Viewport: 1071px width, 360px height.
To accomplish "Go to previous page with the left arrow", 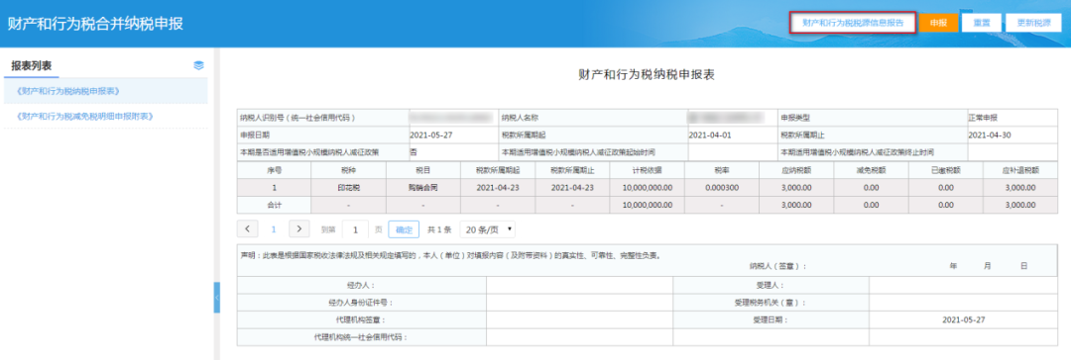I will (247, 229).
